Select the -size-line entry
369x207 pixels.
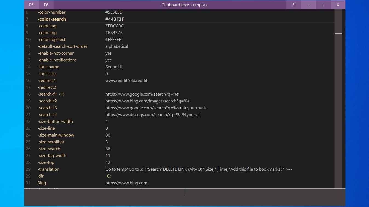click(x=46, y=128)
